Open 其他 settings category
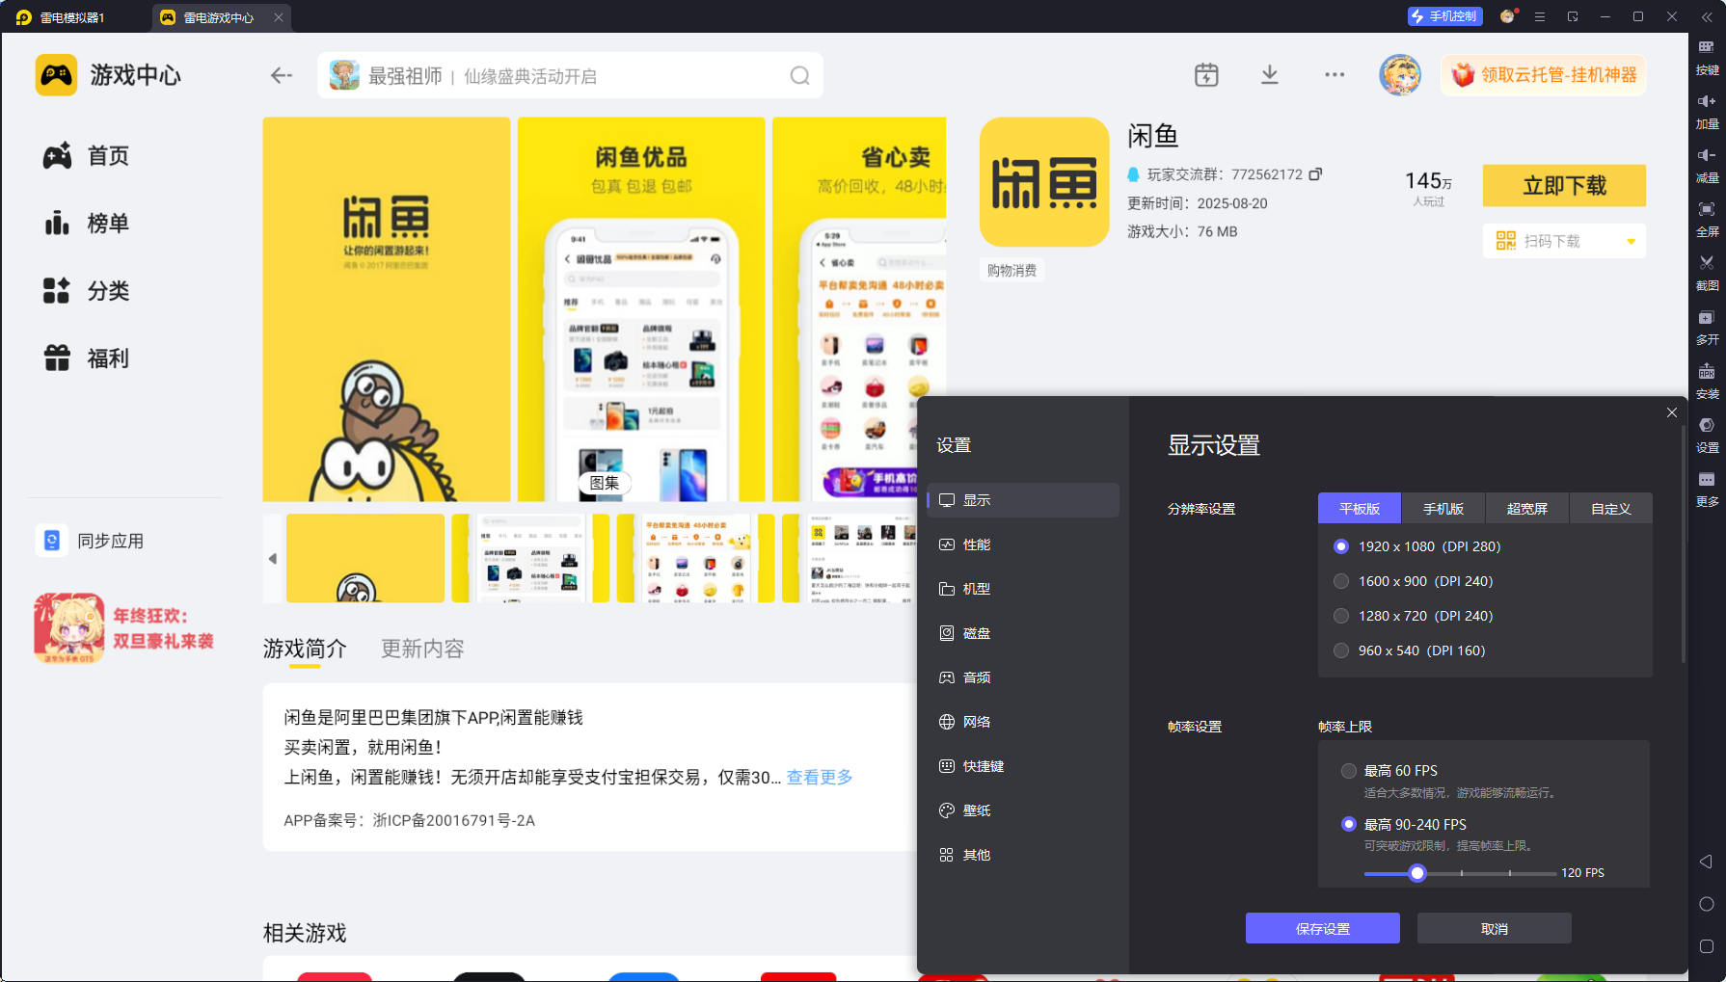Viewport: 1726px width, 982px height. [1023, 855]
